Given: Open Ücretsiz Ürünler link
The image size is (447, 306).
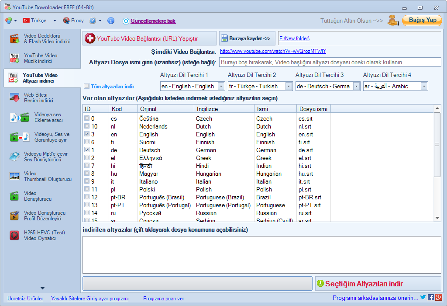Looking at the screenshot, I should (x=25, y=298).
